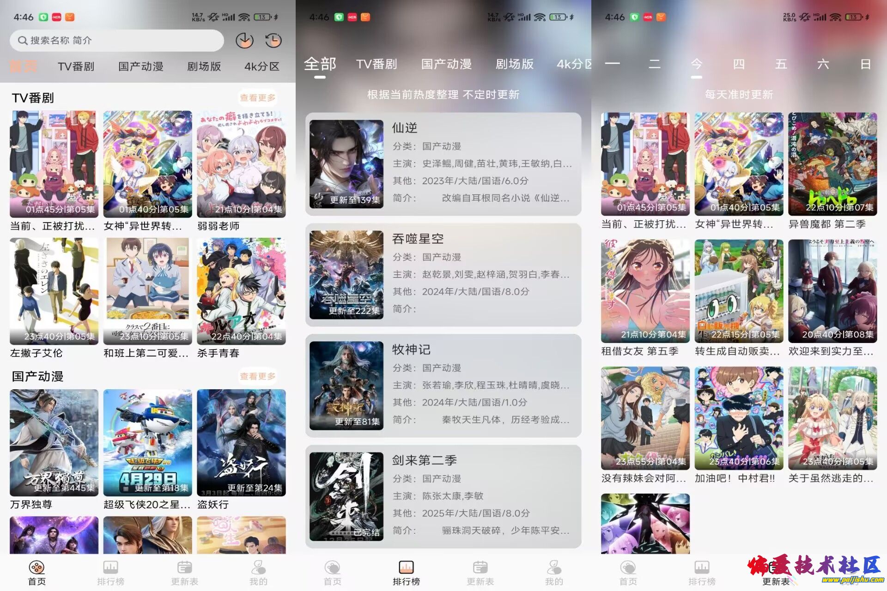Open 欢迎来到实力至上 poster
Screen dimensions: 887x591
(x=832, y=291)
